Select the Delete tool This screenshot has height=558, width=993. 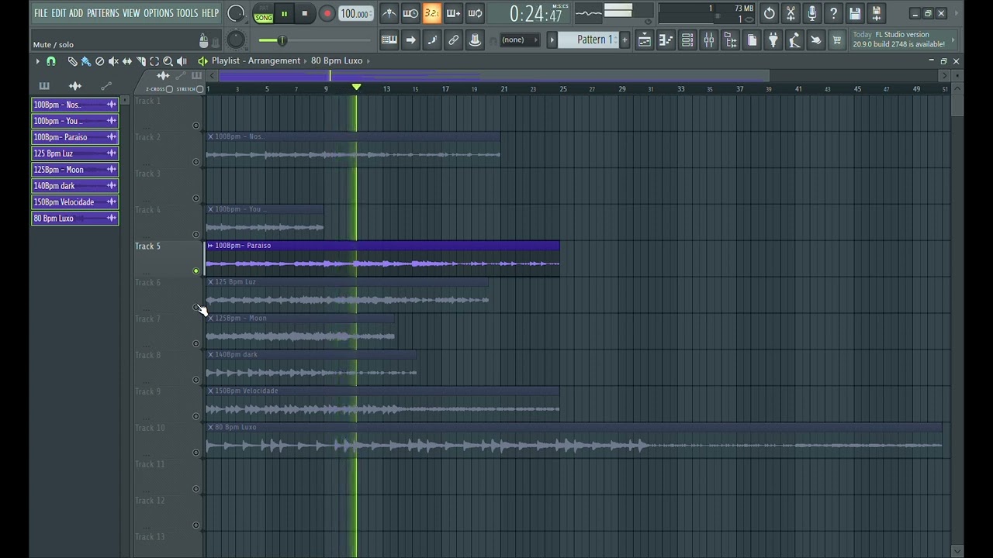(x=99, y=61)
